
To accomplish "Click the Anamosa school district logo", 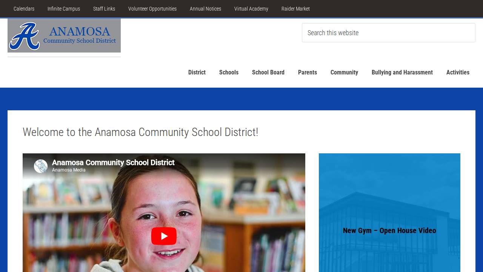I will 64,36.
